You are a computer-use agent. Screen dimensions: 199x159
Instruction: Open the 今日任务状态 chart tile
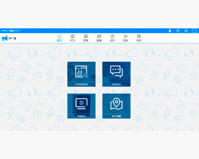pyautogui.click(x=81, y=72)
